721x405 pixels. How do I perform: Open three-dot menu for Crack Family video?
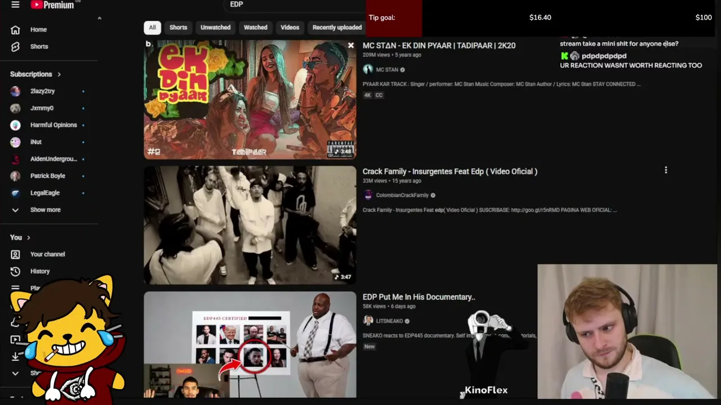pyautogui.click(x=666, y=170)
